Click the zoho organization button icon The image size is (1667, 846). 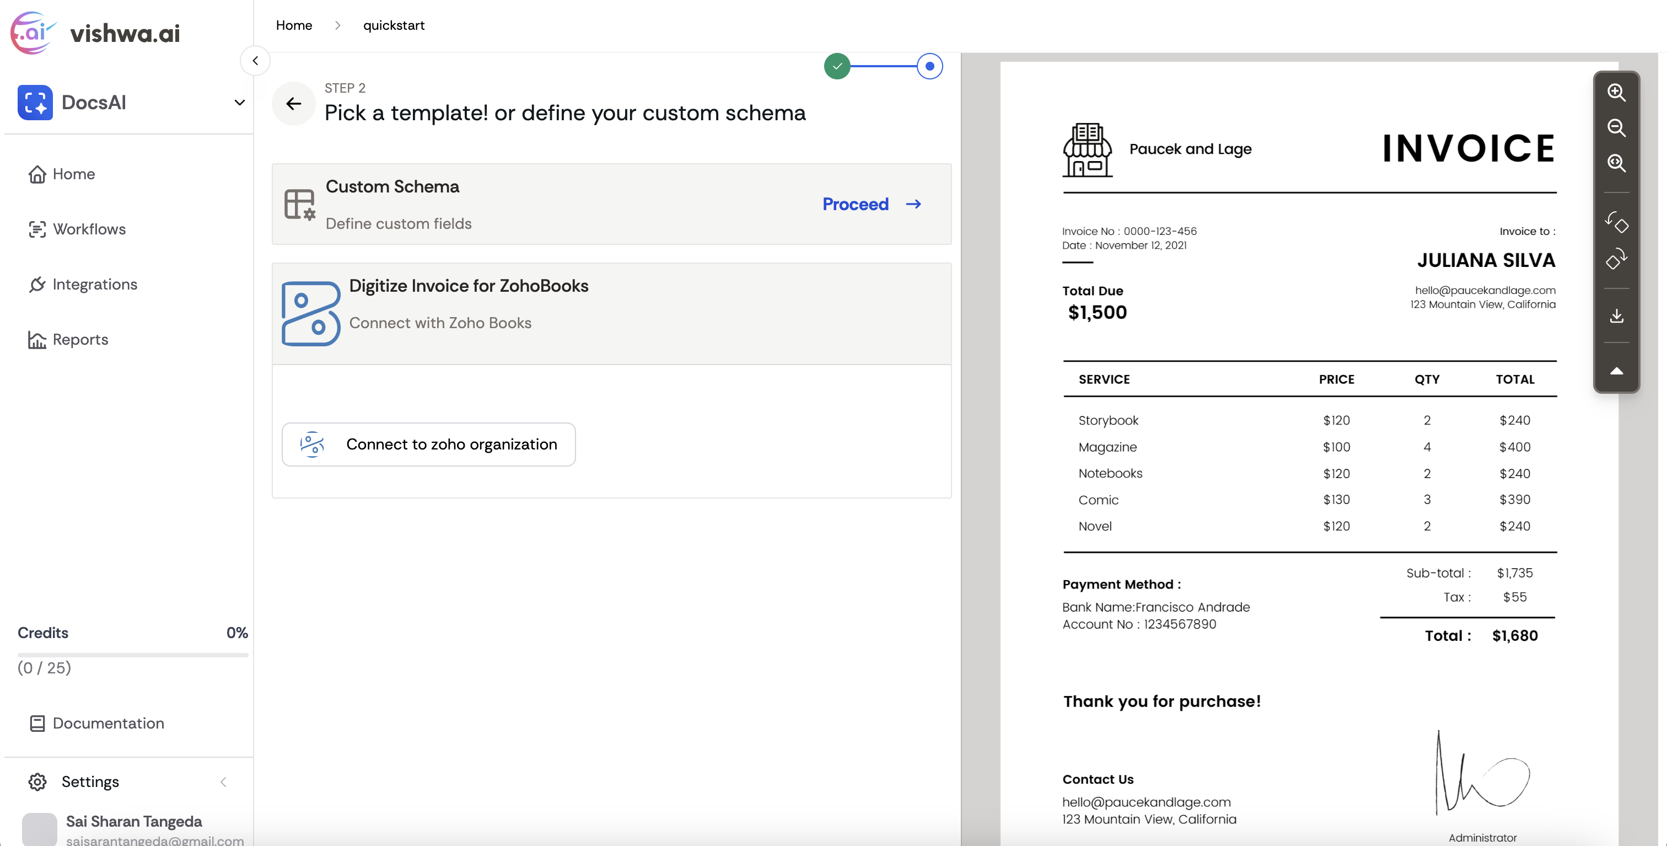click(x=312, y=444)
